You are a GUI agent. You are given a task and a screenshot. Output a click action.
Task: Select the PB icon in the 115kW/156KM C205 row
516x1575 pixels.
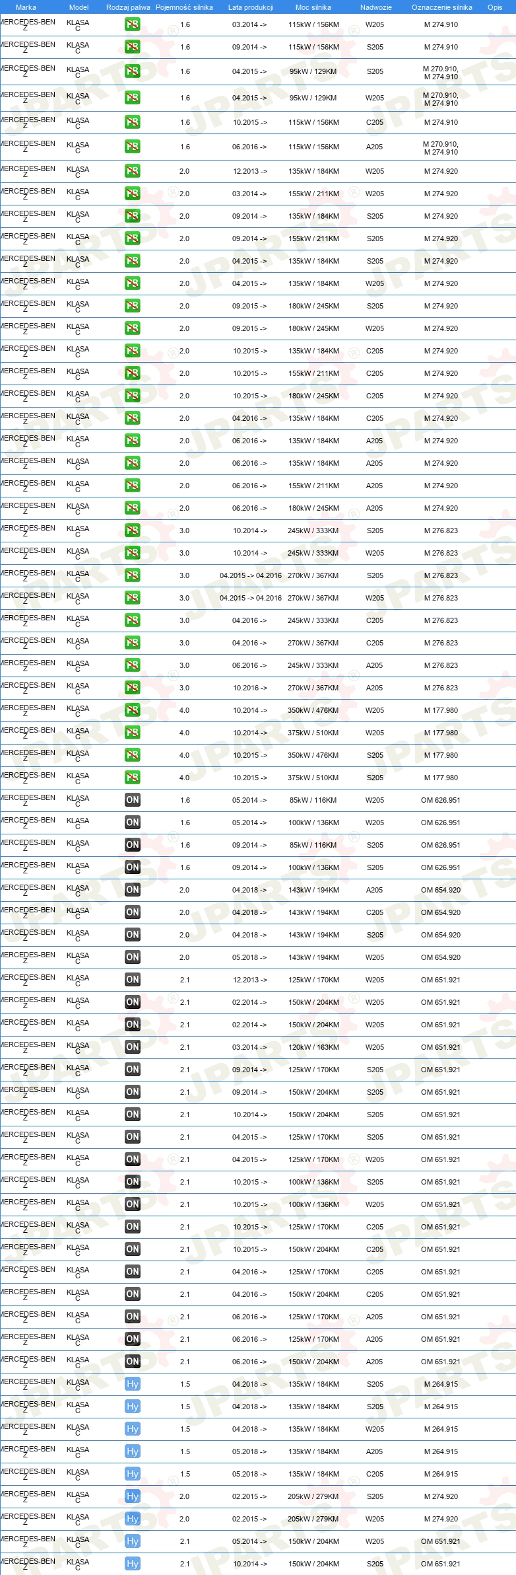point(133,122)
